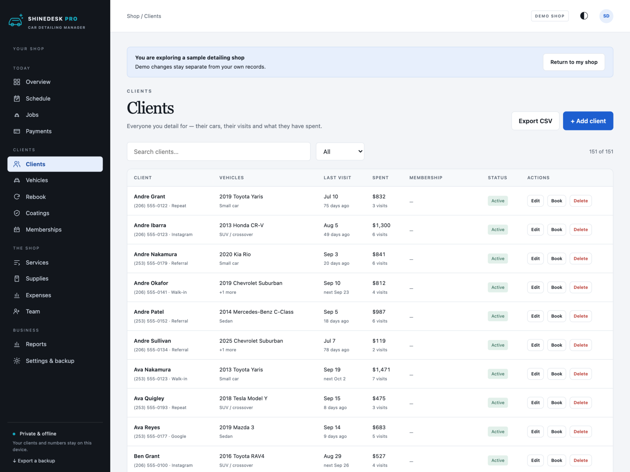Click the Client column header
This screenshot has width=630, height=472.
[x=143, y=178]
